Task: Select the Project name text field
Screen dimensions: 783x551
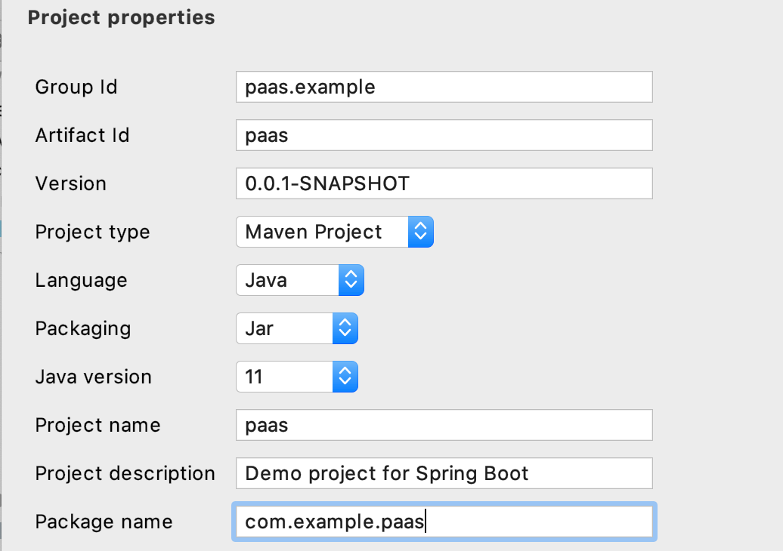Action: tap(444, 425)
